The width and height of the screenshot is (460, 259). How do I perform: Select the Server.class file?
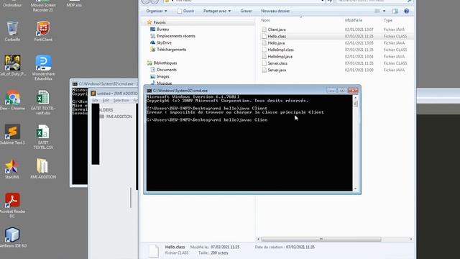[x=277, y=63]
